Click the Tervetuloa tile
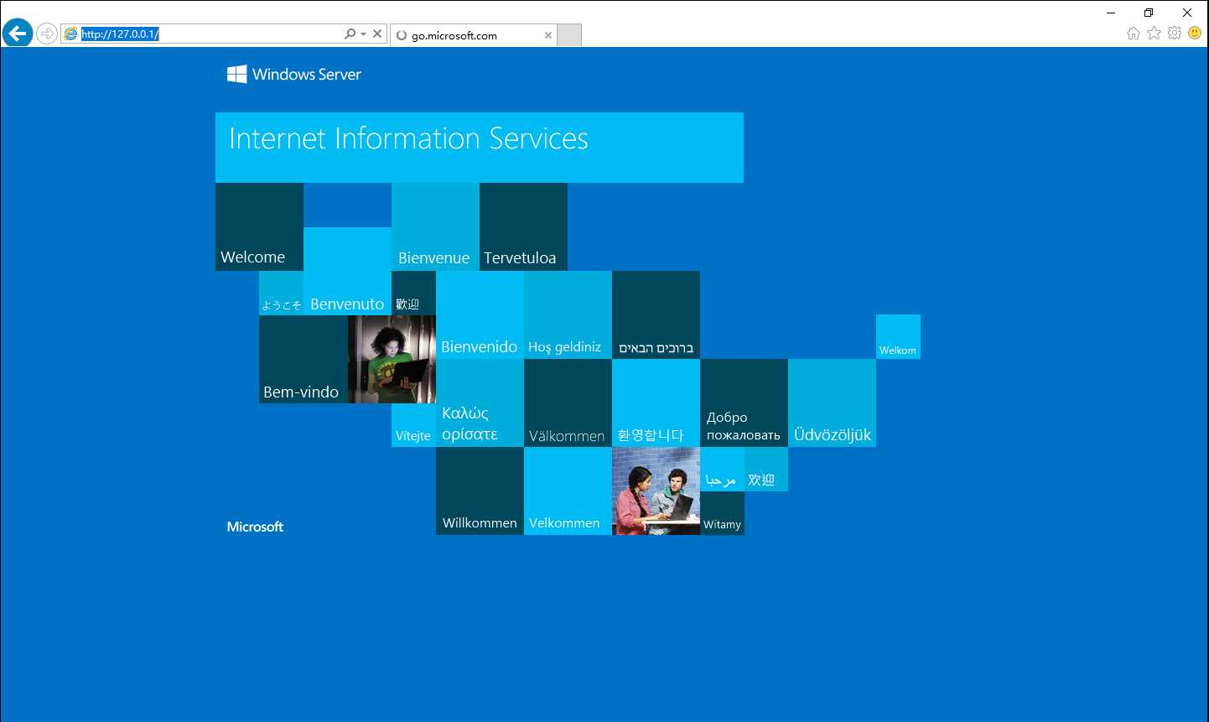The height and width of the screenshot is (722, 1209). tap(523, 226)
